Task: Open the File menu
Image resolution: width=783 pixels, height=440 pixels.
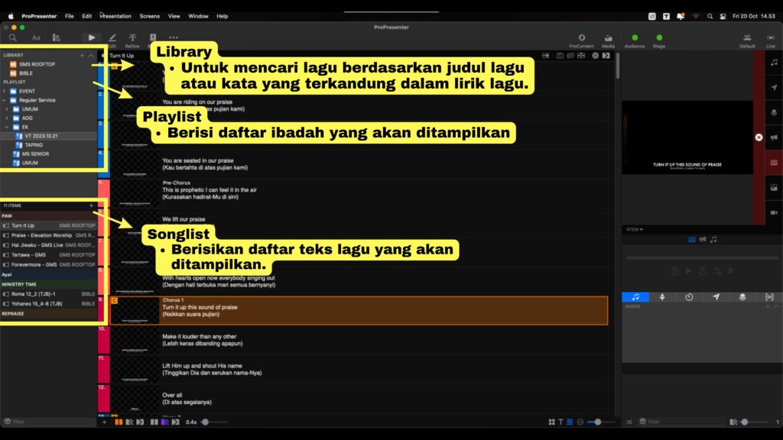Action: click(x=70, y=16)
